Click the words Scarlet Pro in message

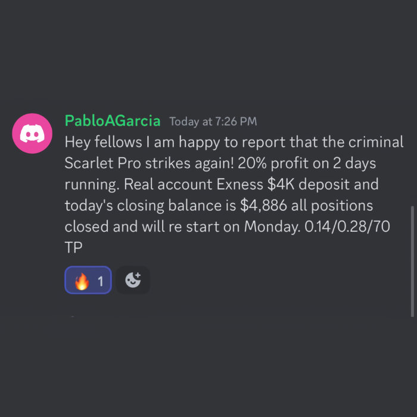click(x=102, y=163)
